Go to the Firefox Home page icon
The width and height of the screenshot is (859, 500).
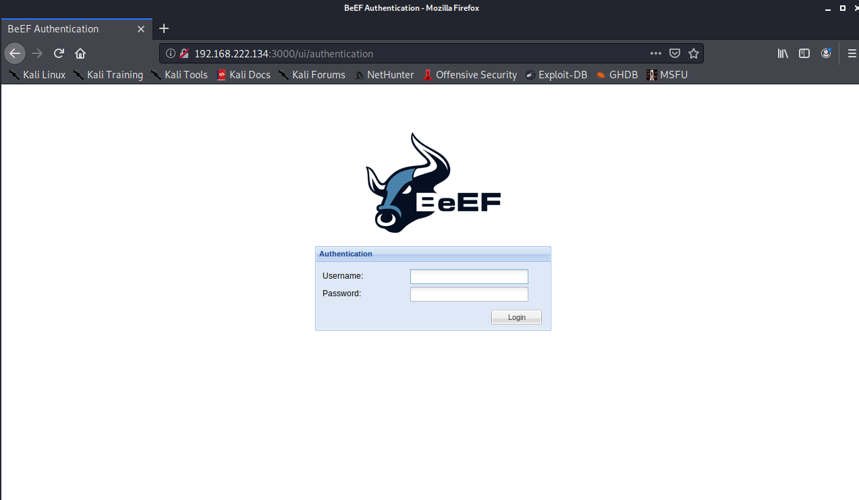pos(80,53)
